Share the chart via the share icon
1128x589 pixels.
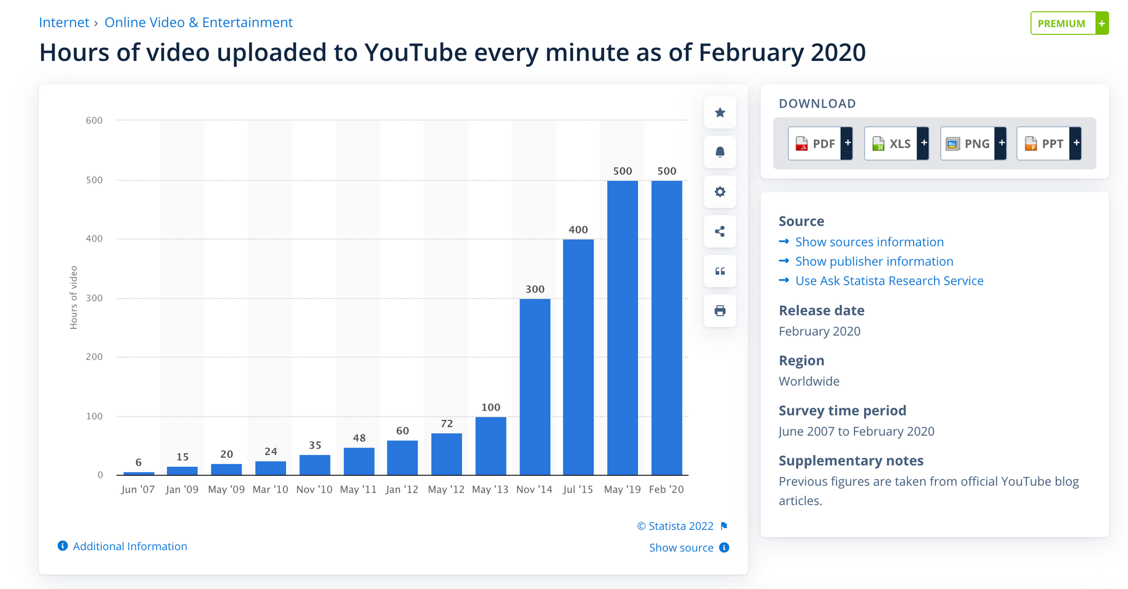tap(720, 232)
